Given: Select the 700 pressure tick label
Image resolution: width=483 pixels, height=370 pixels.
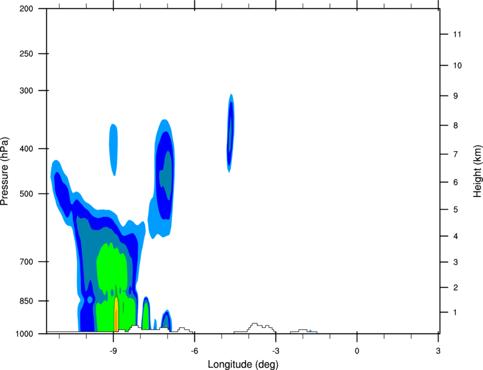Looking at the screenshot, I should coord(26,262).
